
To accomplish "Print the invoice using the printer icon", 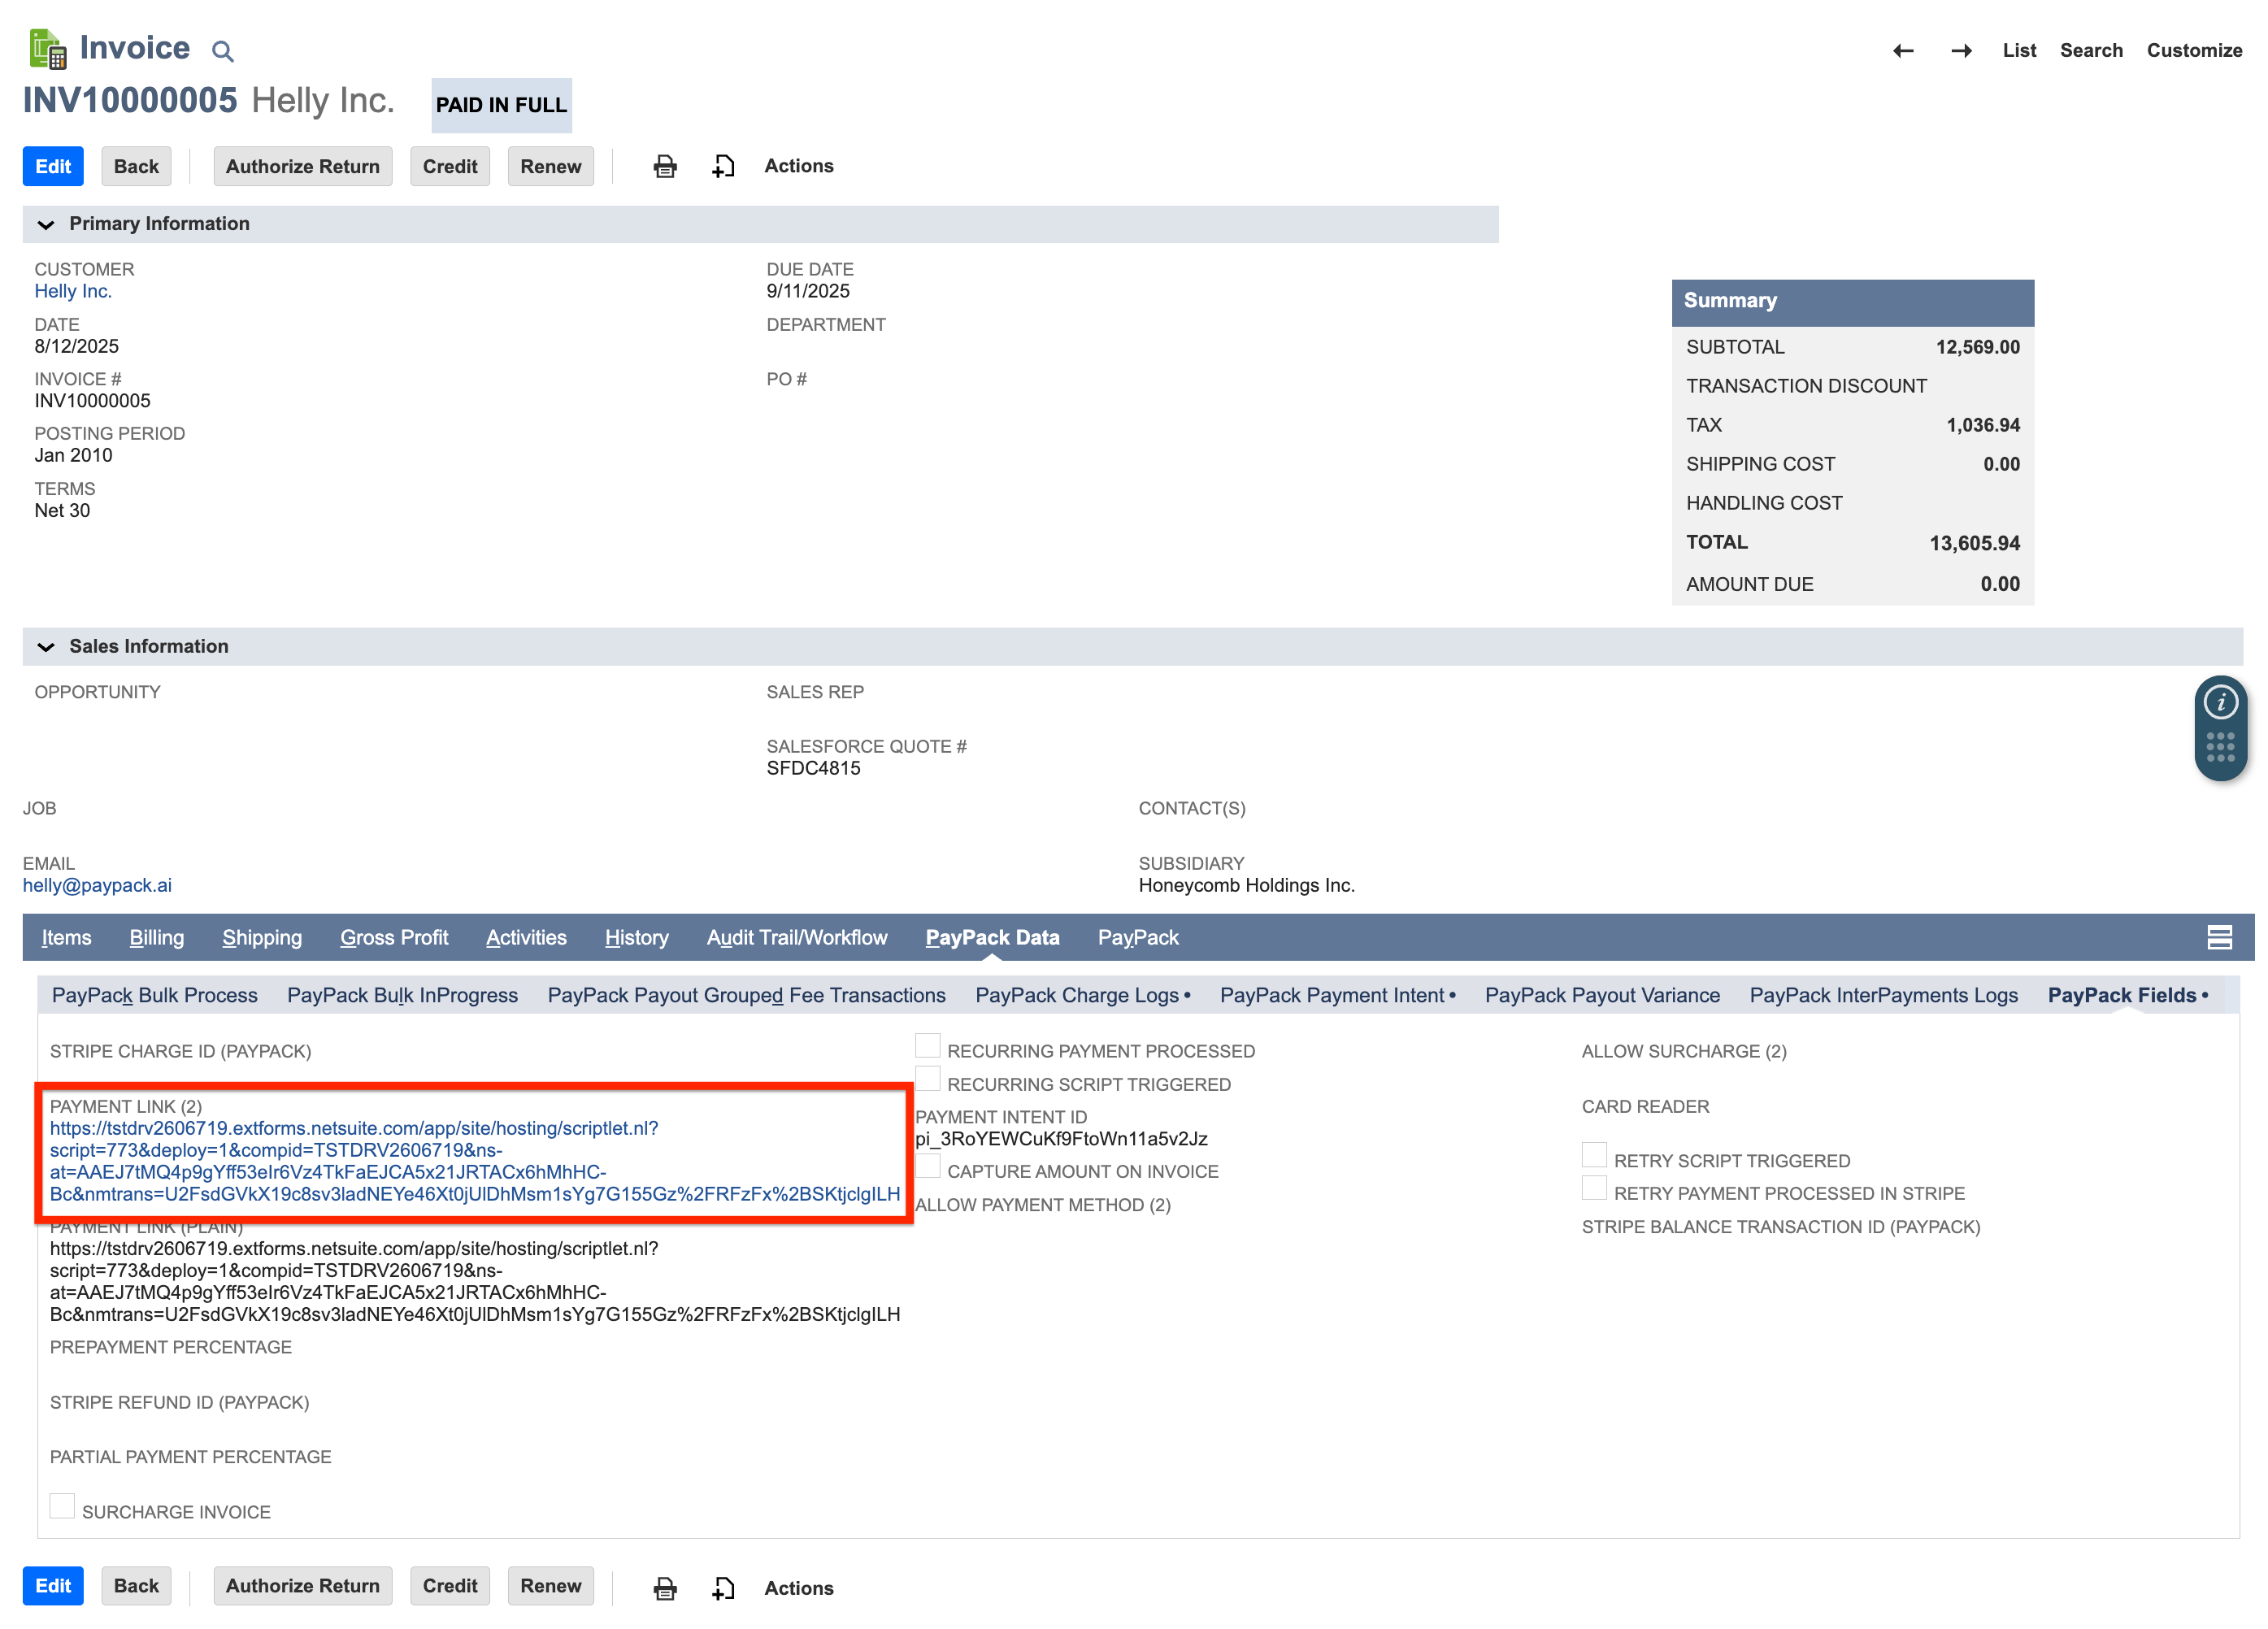I will 665,166.
